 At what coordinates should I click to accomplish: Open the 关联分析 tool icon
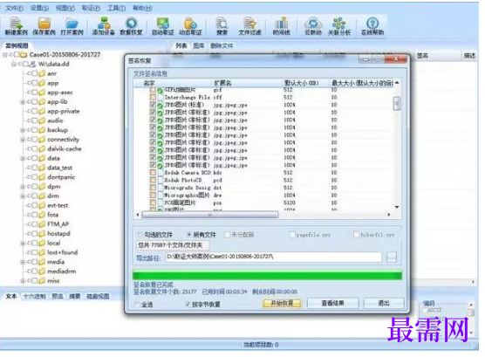coord(339,26)
